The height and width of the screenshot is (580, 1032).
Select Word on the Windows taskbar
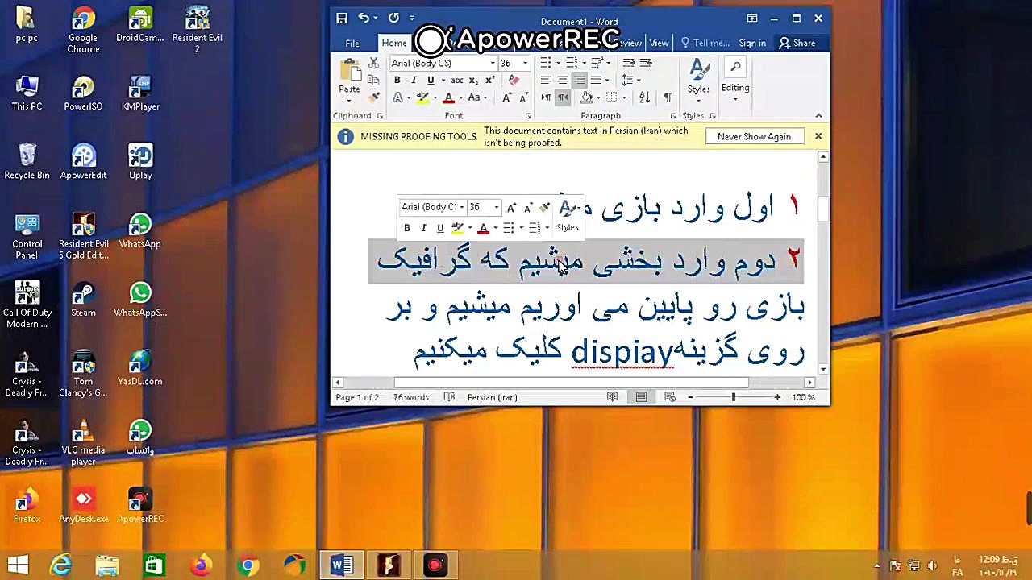340,565
